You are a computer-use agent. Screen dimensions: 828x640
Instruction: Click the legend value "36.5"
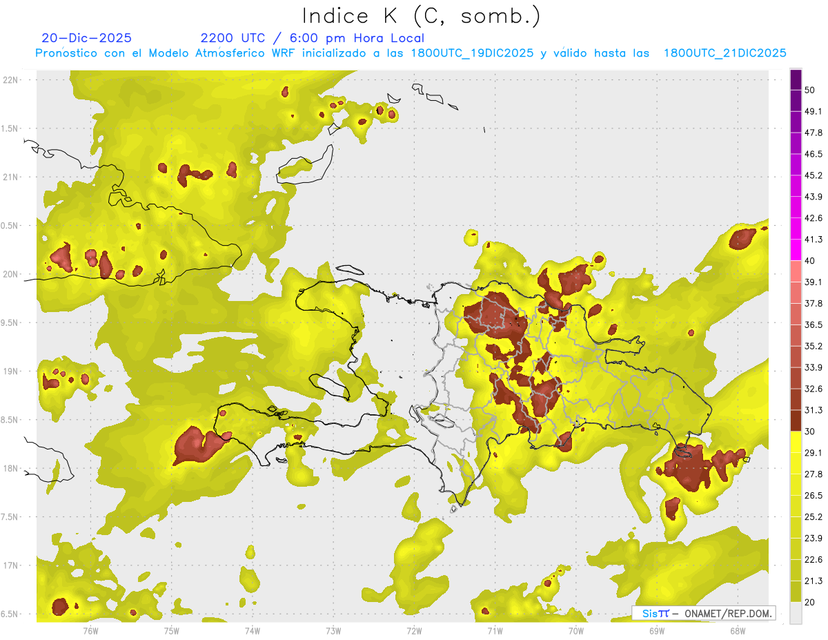click(814, 324)
